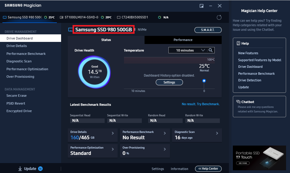Switch to the Performance tab
Screen dimensions: 290x173
183,40
